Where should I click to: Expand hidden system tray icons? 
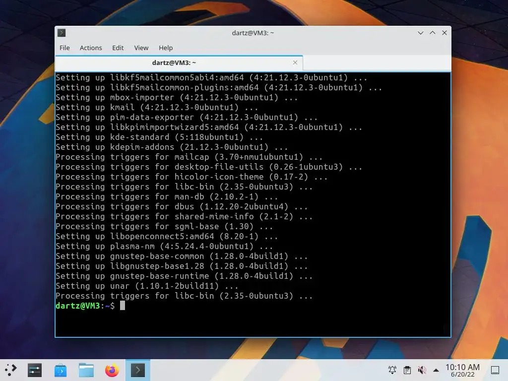(x=436, y=370)
